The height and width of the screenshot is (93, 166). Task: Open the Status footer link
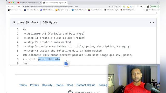[x=59, y=85]
